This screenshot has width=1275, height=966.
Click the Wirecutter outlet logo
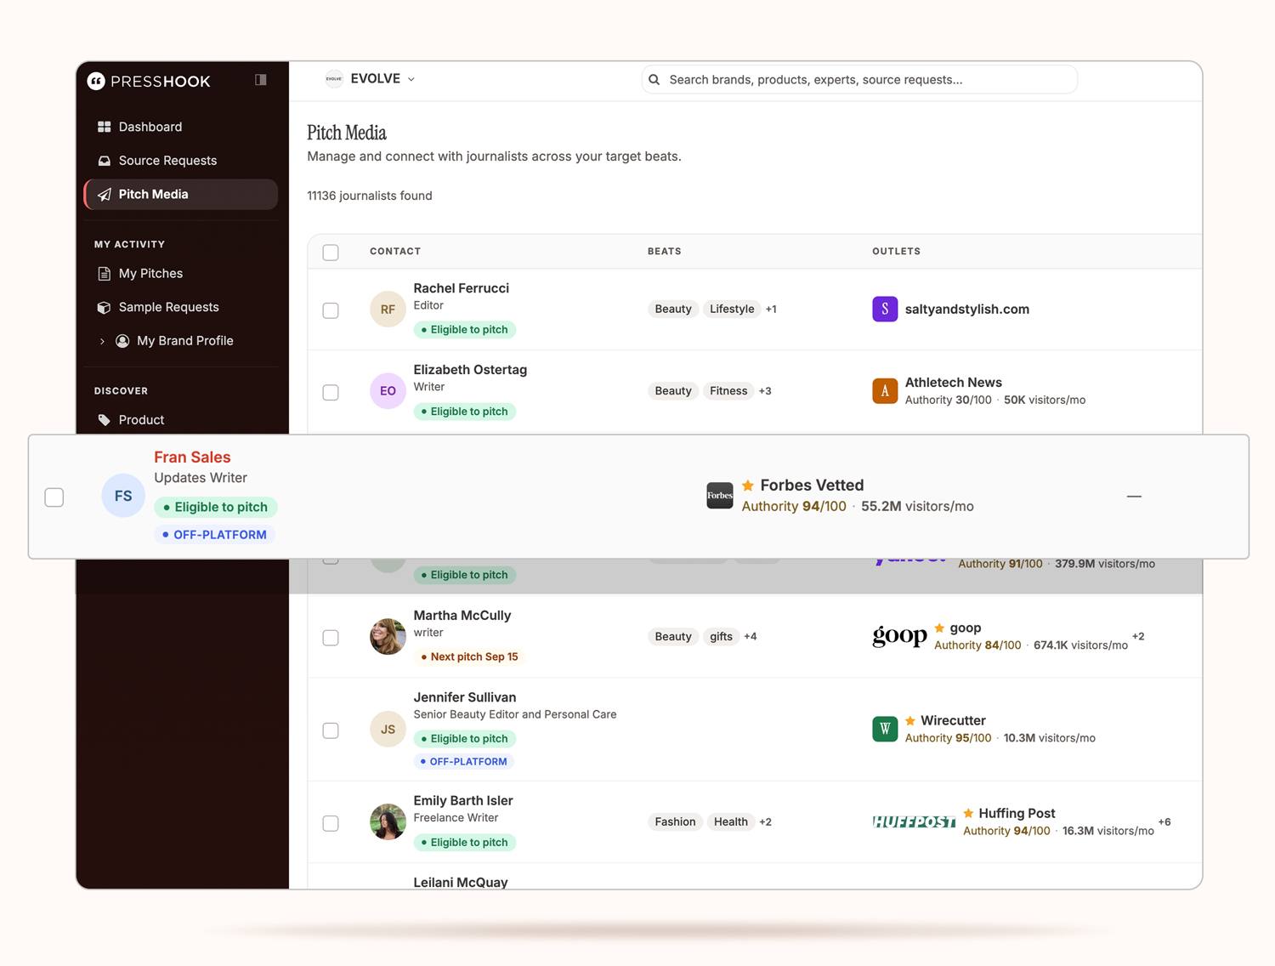(885, 729)
